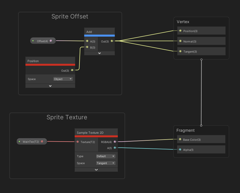Collapse the Add node with its chevron

click(99, 53)
